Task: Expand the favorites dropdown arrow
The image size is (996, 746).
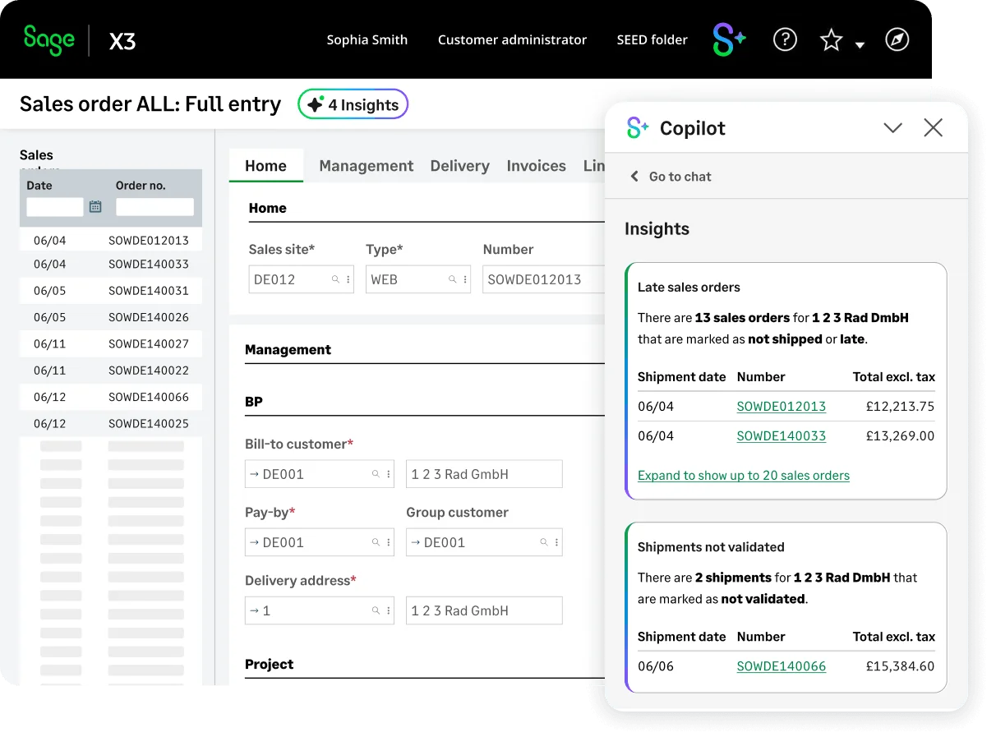Action: coord(860,45)
